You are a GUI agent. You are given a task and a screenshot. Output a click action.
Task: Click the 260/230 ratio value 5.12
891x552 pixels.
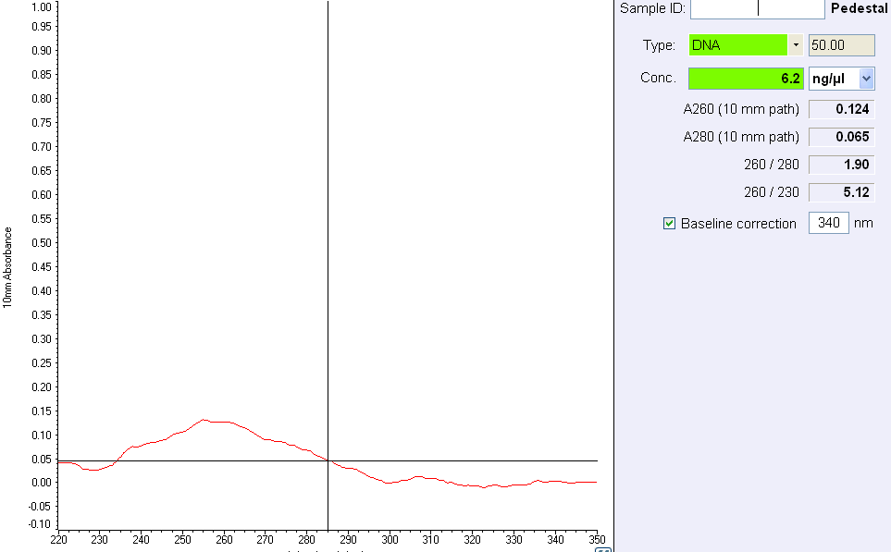pyautogui.click(x=841, y=192)
